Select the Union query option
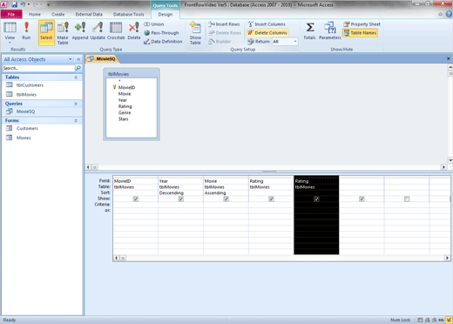Viewport: 453px width, 324px height. pyautogui.click(x=154, y=24)
